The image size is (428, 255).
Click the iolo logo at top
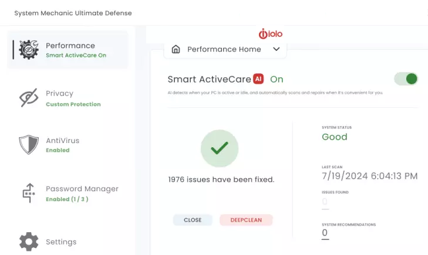(x=271, y=34)
